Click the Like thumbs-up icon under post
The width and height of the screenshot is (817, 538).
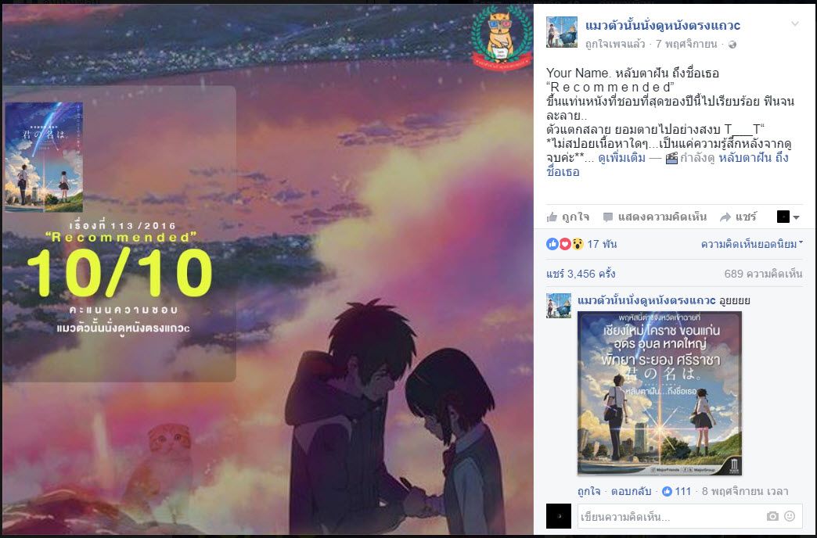[x=552, y=217]
